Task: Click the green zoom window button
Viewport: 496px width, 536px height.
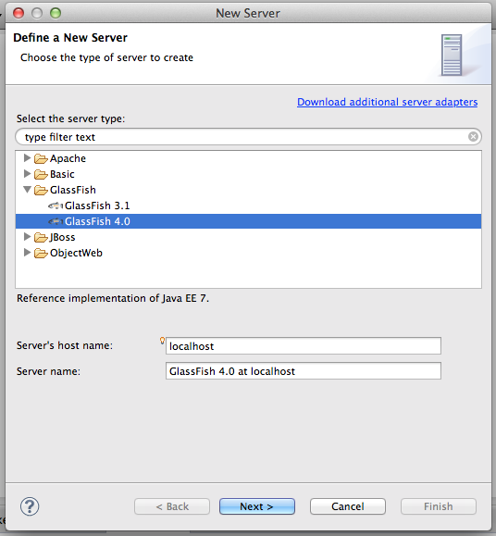Action: [x=56, y=13]
